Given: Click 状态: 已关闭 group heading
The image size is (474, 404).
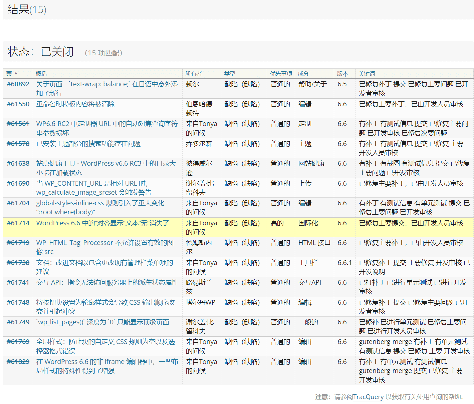Looking at the screenshot, I should tap(40, 52).
